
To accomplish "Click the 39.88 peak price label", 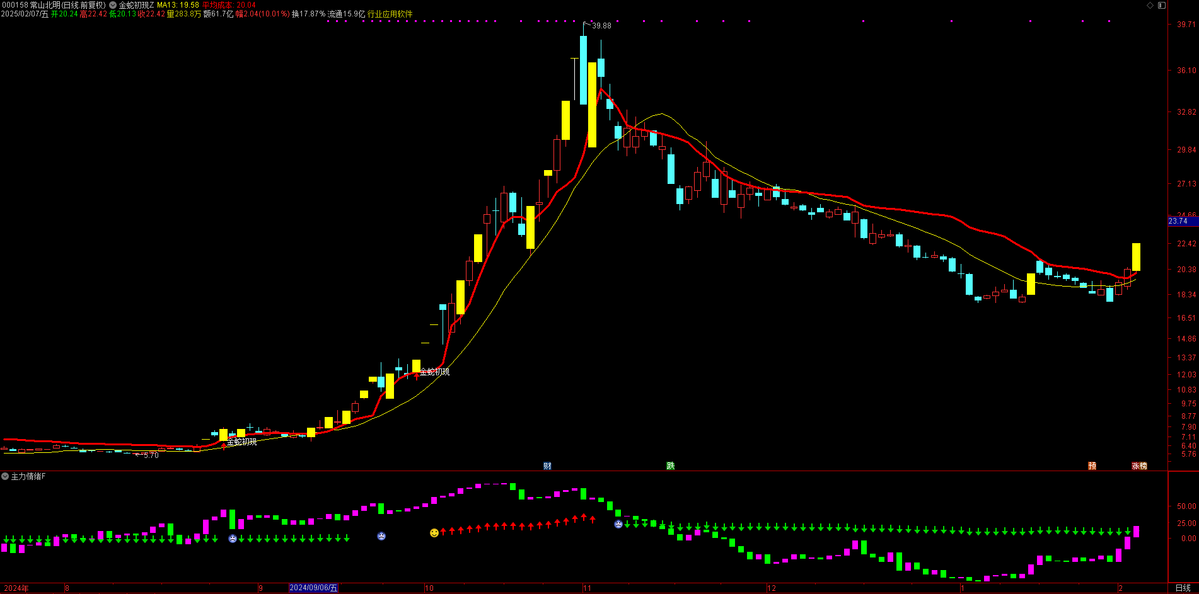I will point(601,26).
